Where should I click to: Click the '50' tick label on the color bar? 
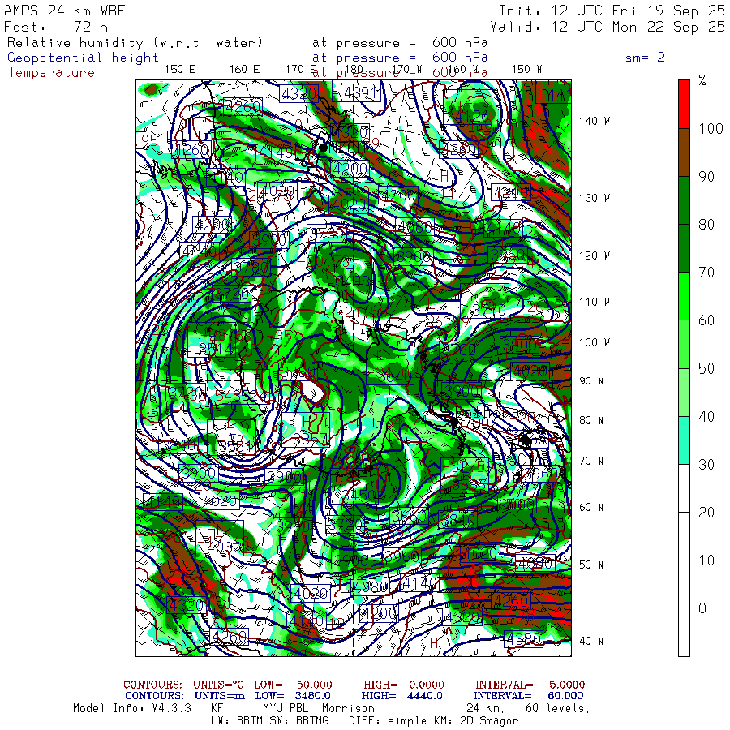point(706,368)
